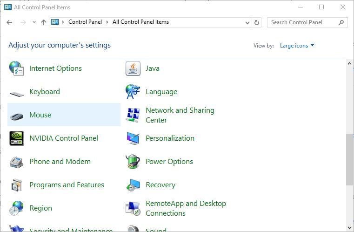Expand the address bar history dropdown

coord(247,22)
